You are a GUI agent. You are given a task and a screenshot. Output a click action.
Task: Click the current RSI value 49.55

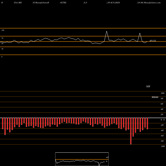[x=153, y=41]
